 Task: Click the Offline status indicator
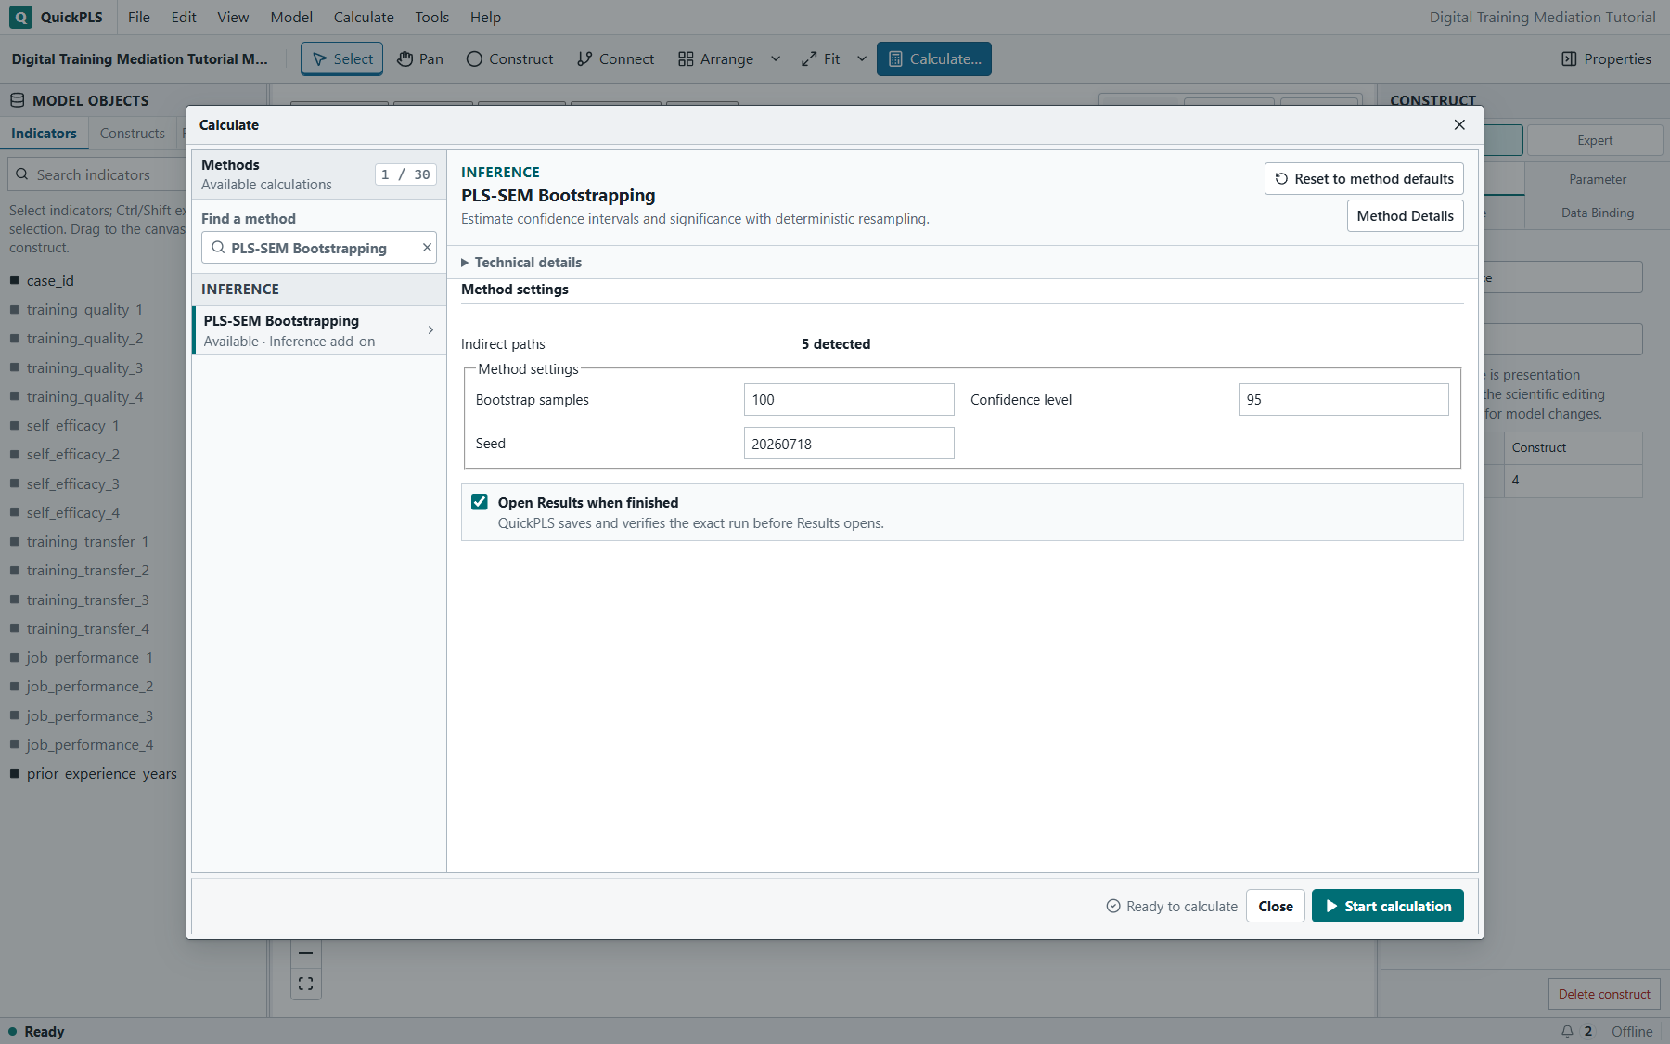pos(1632,1031)
